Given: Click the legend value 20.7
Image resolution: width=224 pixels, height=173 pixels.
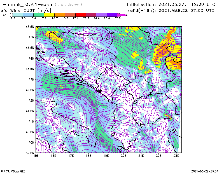Looking at the screenshot, I should (x=86, y=18).
